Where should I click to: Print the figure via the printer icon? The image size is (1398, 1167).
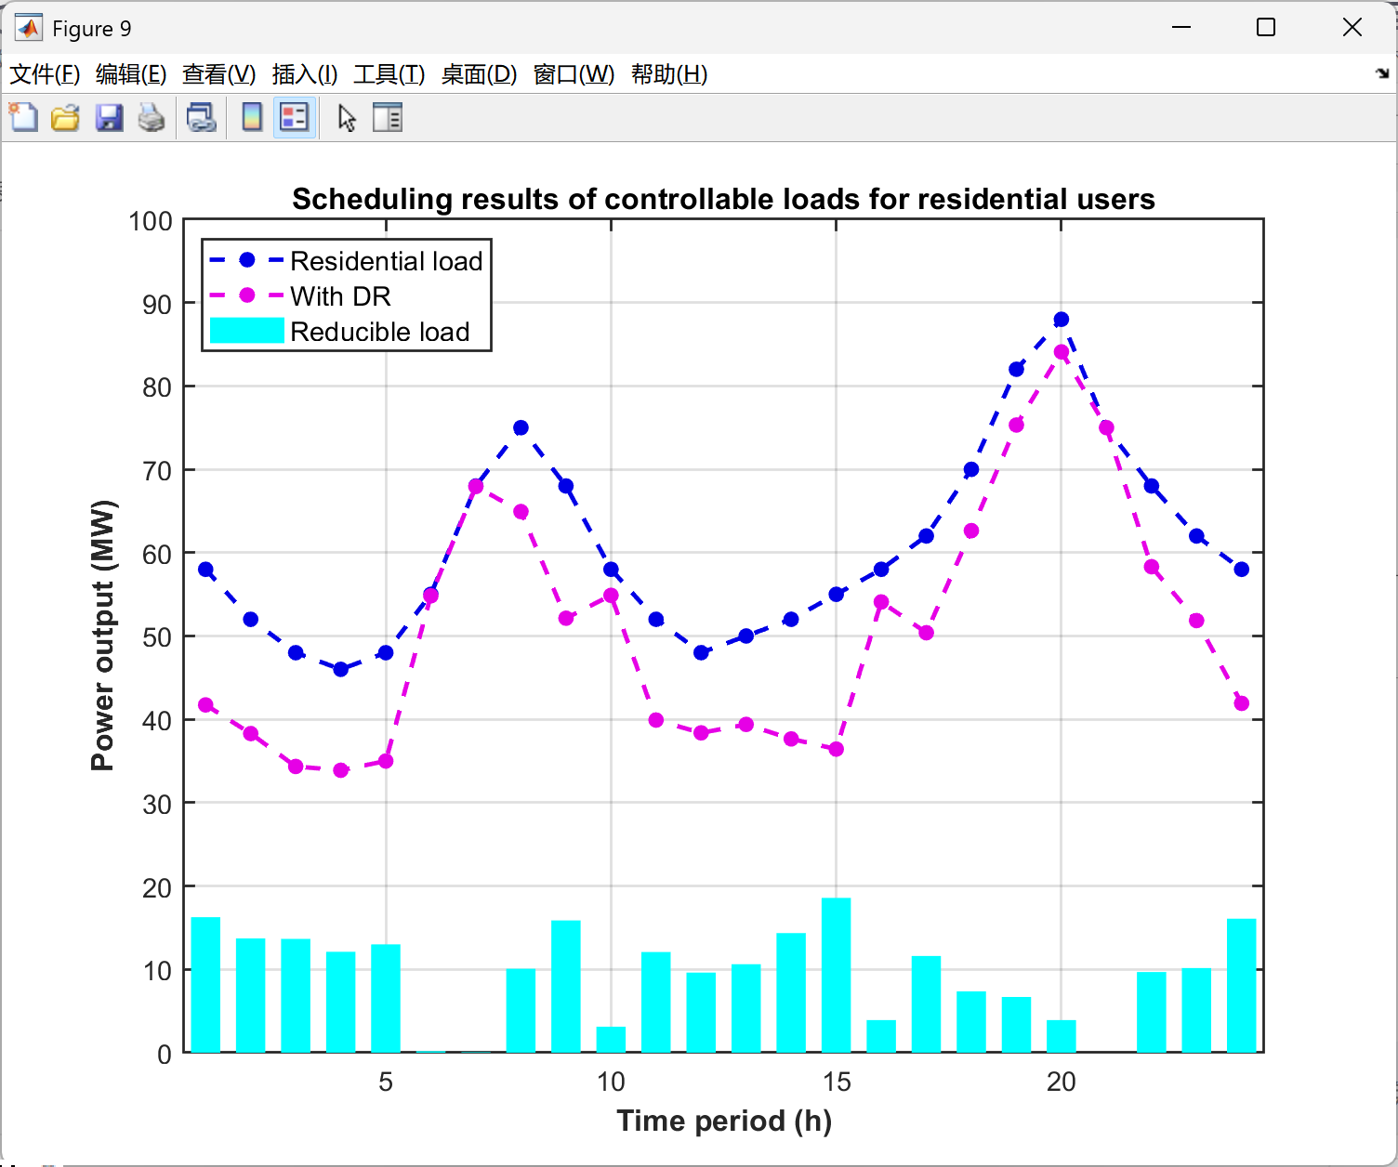[x=152, y=118]
